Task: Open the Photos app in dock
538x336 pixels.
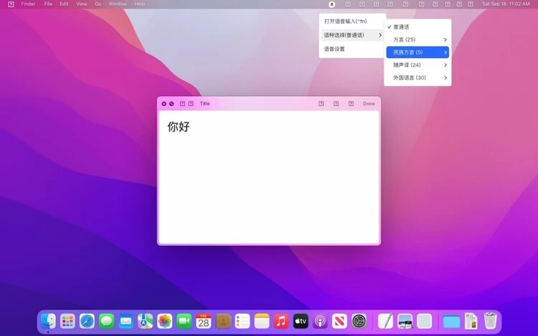Action: tap(165, 321)
